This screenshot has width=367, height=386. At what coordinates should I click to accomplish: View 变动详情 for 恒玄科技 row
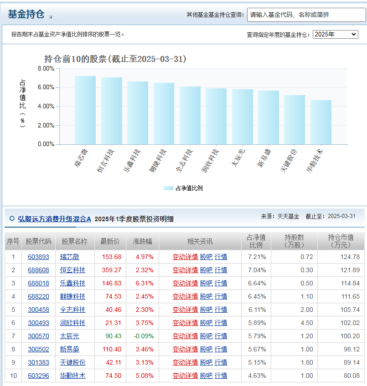[x=185, y=270]
